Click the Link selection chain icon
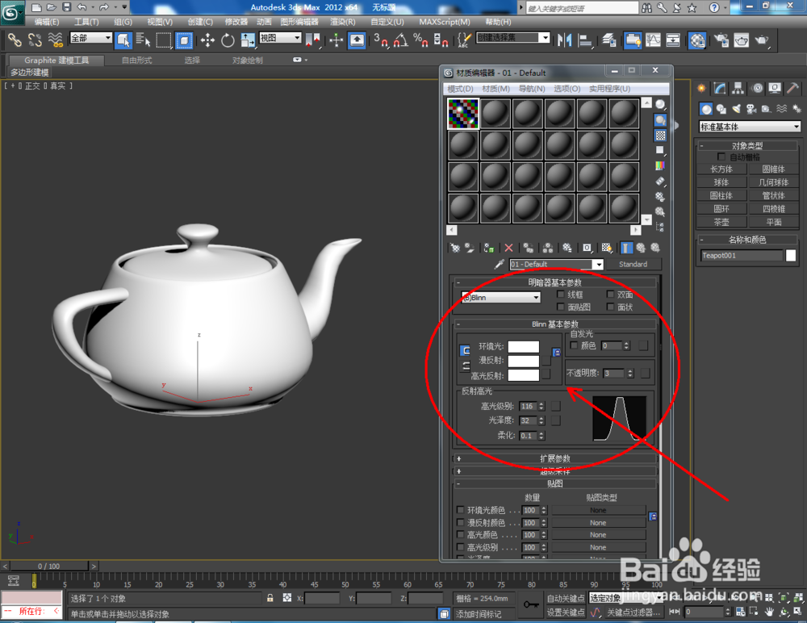Viewport: 807px width, 623px height. click(15, 40)
